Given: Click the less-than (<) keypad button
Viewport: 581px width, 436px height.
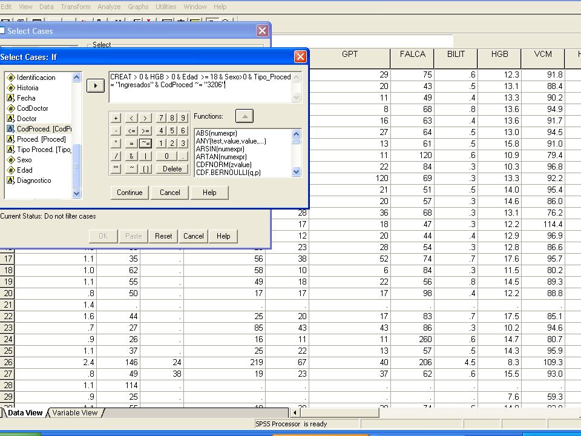Looking at the screenshot, I should click(131, 118).
